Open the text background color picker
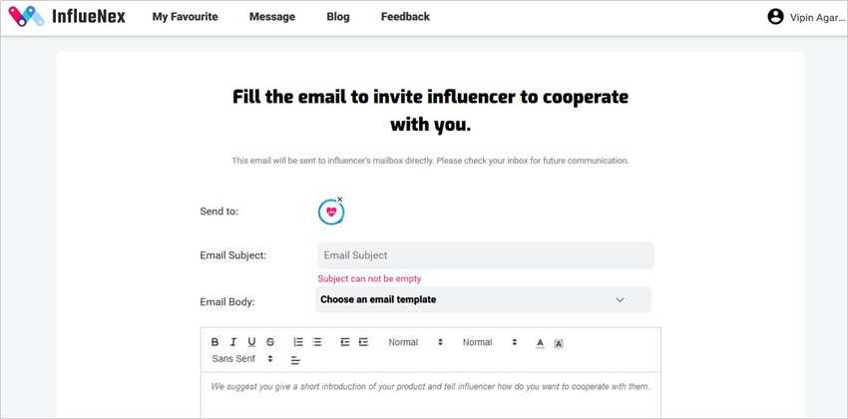This screenshot has height=419, width=848. pos(559,343)
